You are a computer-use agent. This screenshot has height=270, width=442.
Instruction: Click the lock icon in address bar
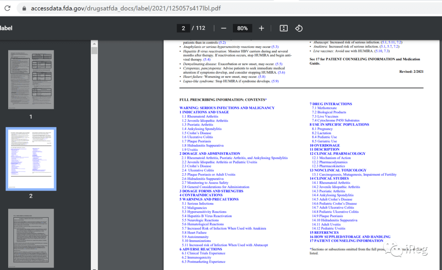(24, 9)
